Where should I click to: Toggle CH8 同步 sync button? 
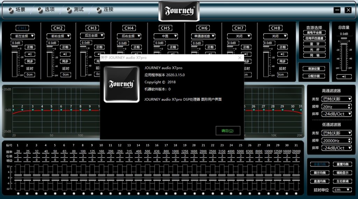click(x=282, y=61)
